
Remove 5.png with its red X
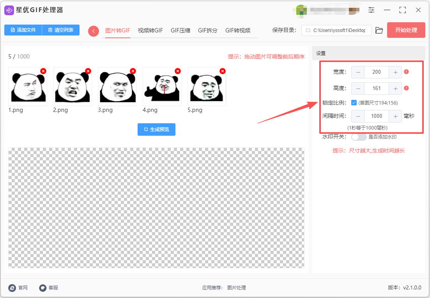point(223,71)
